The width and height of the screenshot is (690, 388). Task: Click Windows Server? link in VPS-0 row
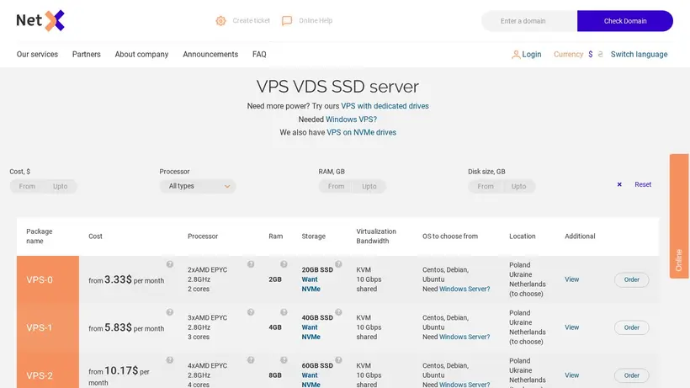tap(464, 289)
